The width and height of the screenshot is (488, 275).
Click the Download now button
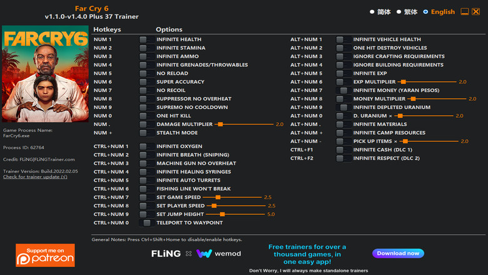[398, 253]
